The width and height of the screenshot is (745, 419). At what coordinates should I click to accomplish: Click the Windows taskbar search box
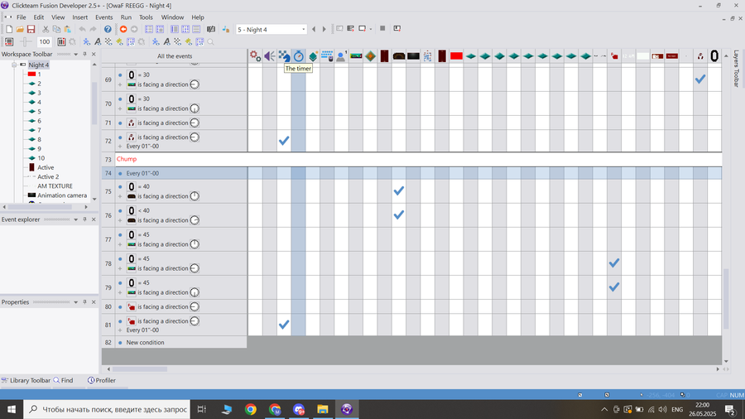107,409
